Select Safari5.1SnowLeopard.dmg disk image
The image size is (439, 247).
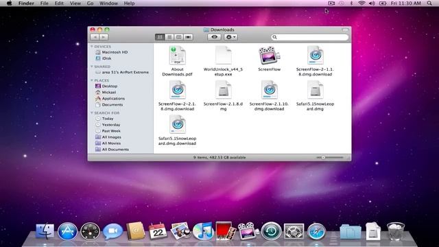[x=315, y=96]
